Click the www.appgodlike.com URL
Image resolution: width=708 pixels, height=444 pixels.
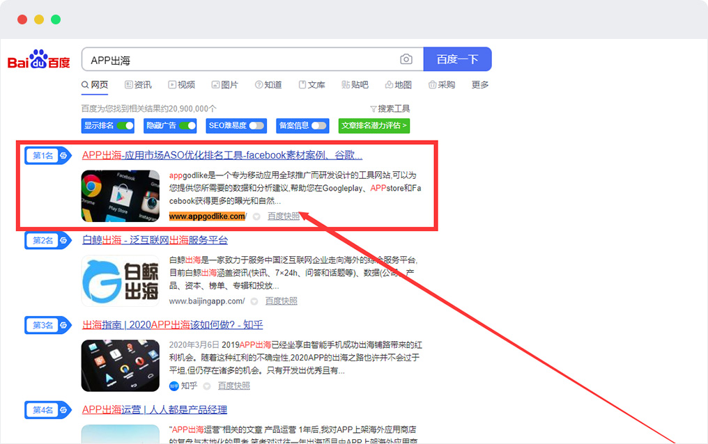pyautogui.click(x=208, y=216)
